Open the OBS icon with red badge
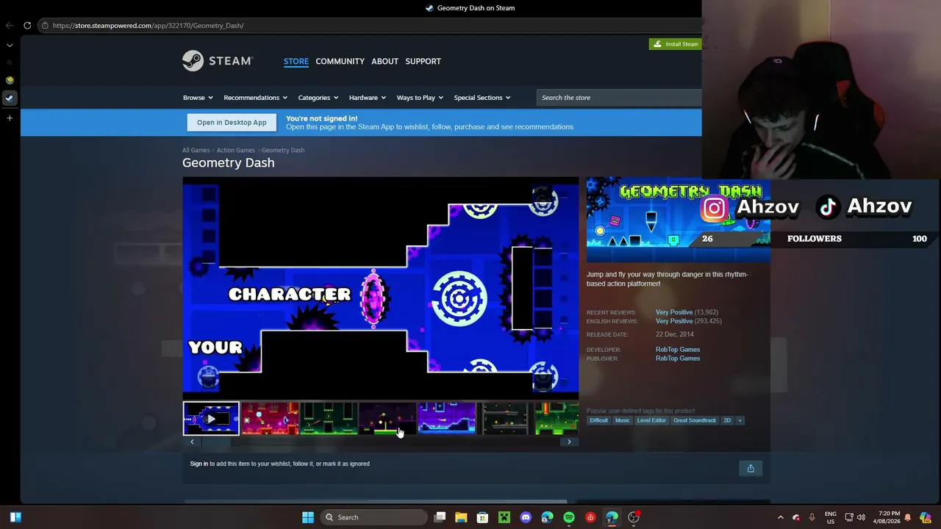The image size is (941, 529). tap(634, 517)
